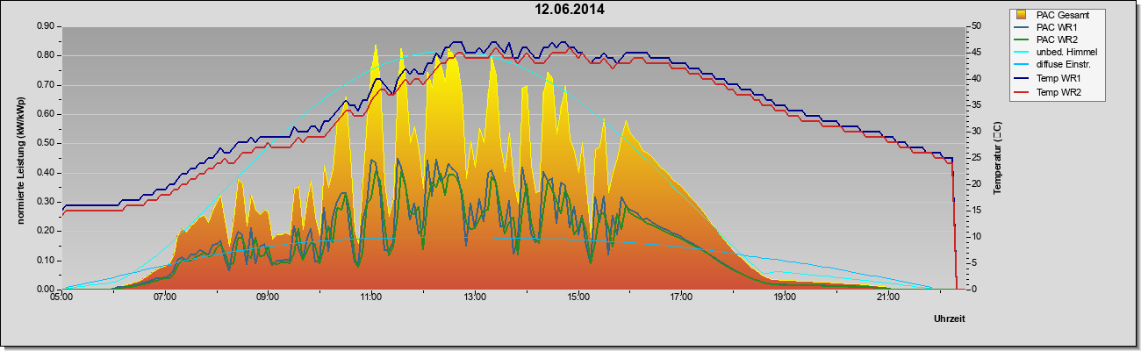Click the 13:00 tick label on time axis

point(474,298)
